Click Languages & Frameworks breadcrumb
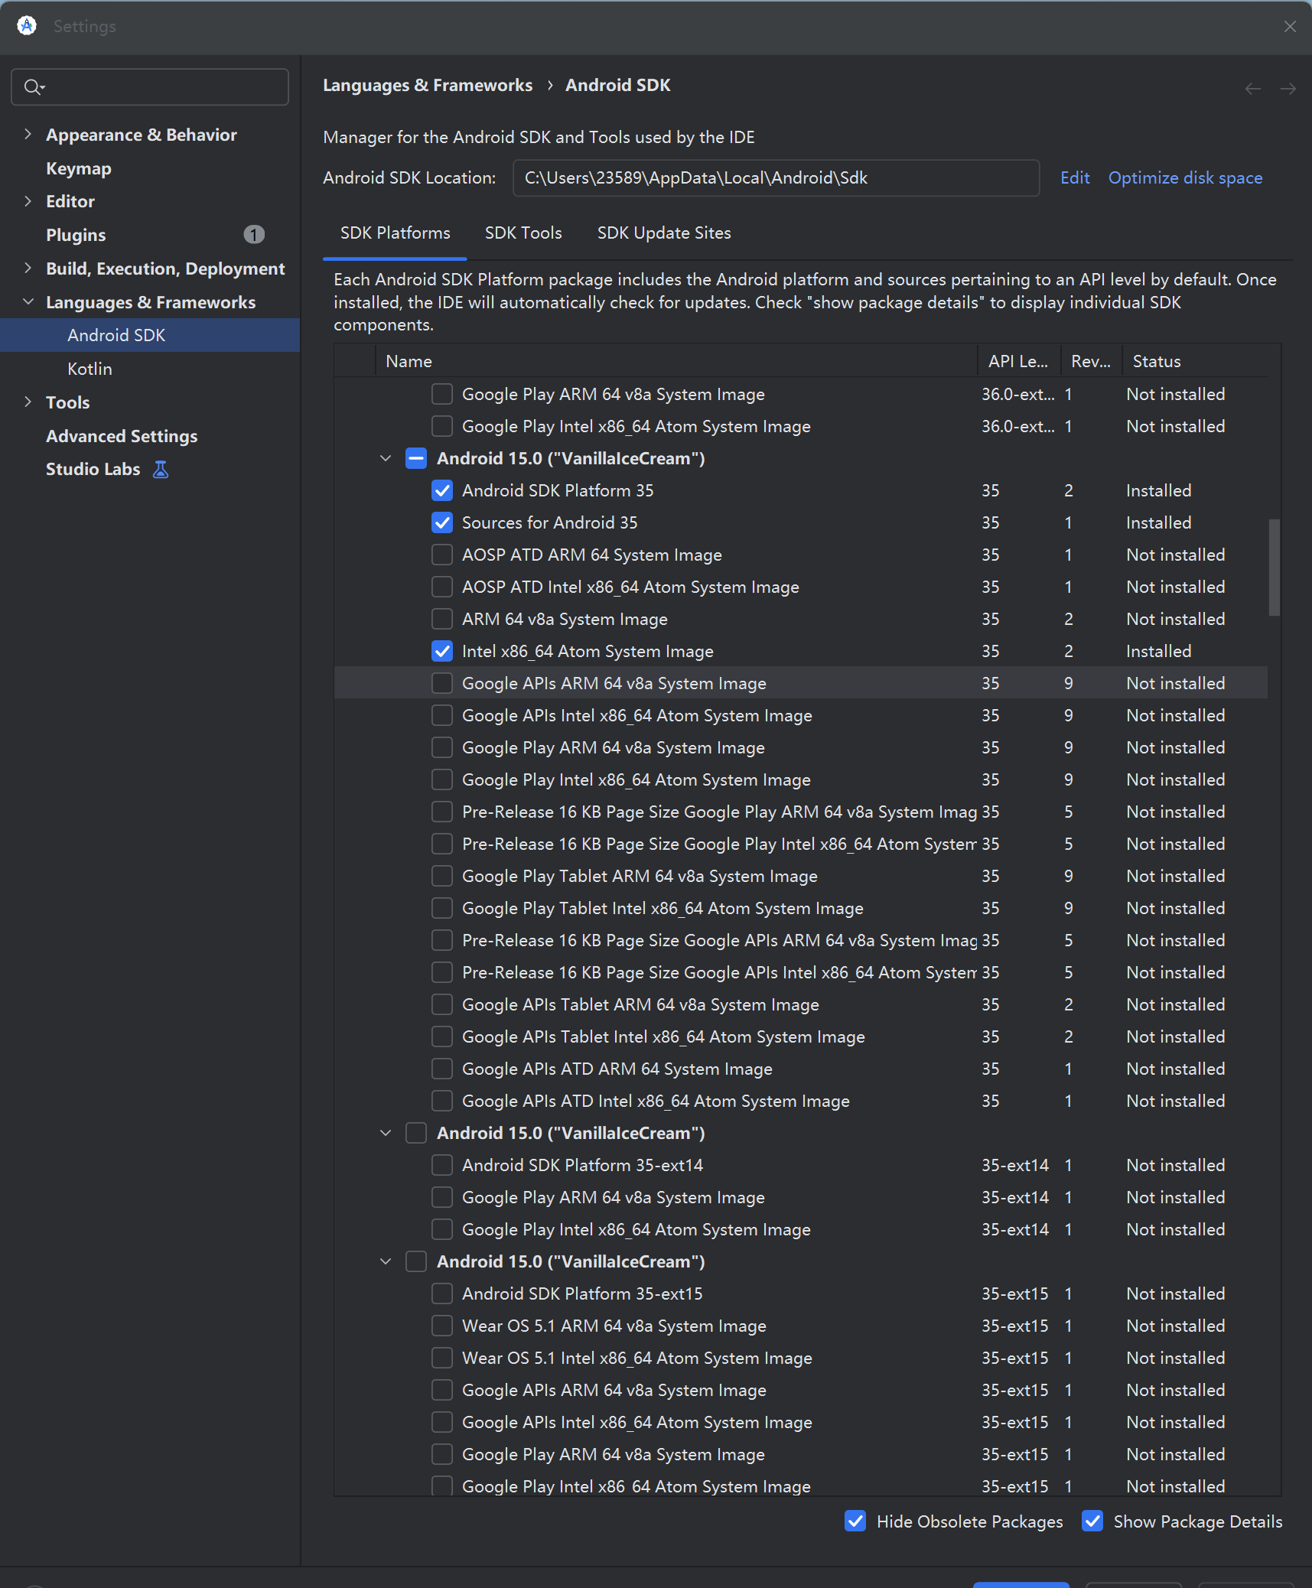 click(428, 86)
